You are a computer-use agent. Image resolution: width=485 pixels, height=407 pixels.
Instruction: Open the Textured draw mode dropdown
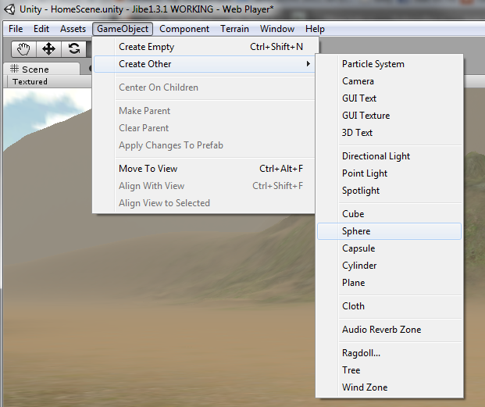point(30,81)
